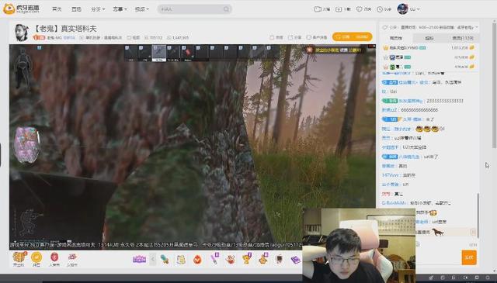Viewport: 497px width, 283px height.
Task: Expand the user account dropdown by avatar
Action: 408,9
